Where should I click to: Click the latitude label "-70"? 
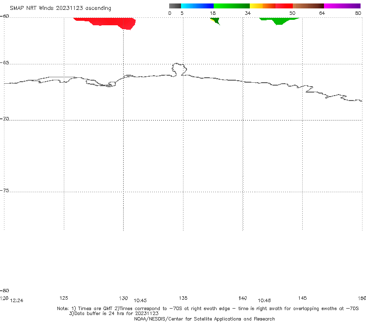pyautogui.click(x=4, y=118)
